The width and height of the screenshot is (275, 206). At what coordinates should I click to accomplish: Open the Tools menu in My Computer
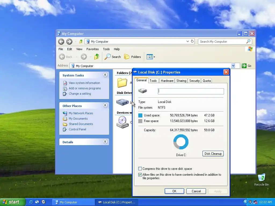[106, 49]
